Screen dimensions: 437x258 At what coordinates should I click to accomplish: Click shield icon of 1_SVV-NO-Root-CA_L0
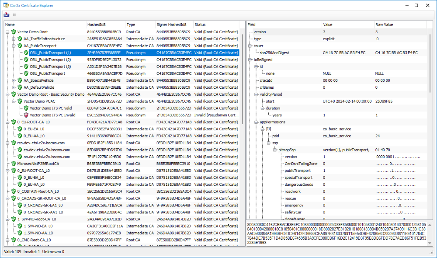click(14, 219)
